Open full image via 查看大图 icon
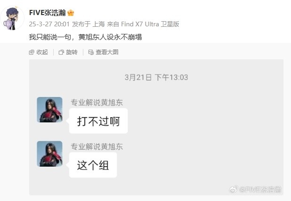This screenshot has width=291, height=201. (x=91, y=52)
